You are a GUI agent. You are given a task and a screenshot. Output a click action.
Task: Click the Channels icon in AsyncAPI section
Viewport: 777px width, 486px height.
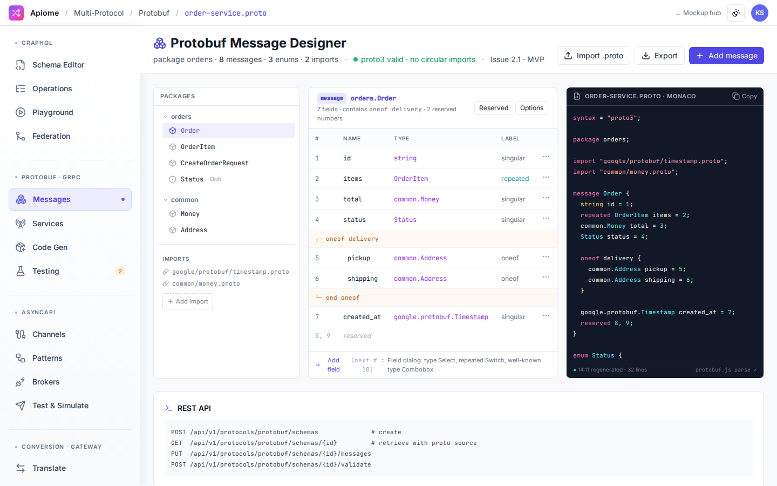(x=21, y=334)
